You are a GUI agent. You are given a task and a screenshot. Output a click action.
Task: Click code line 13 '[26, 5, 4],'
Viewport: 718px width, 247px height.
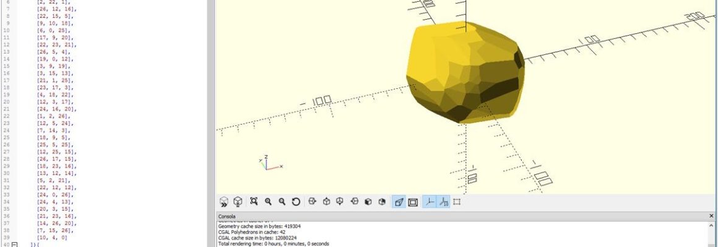point(54,52)
